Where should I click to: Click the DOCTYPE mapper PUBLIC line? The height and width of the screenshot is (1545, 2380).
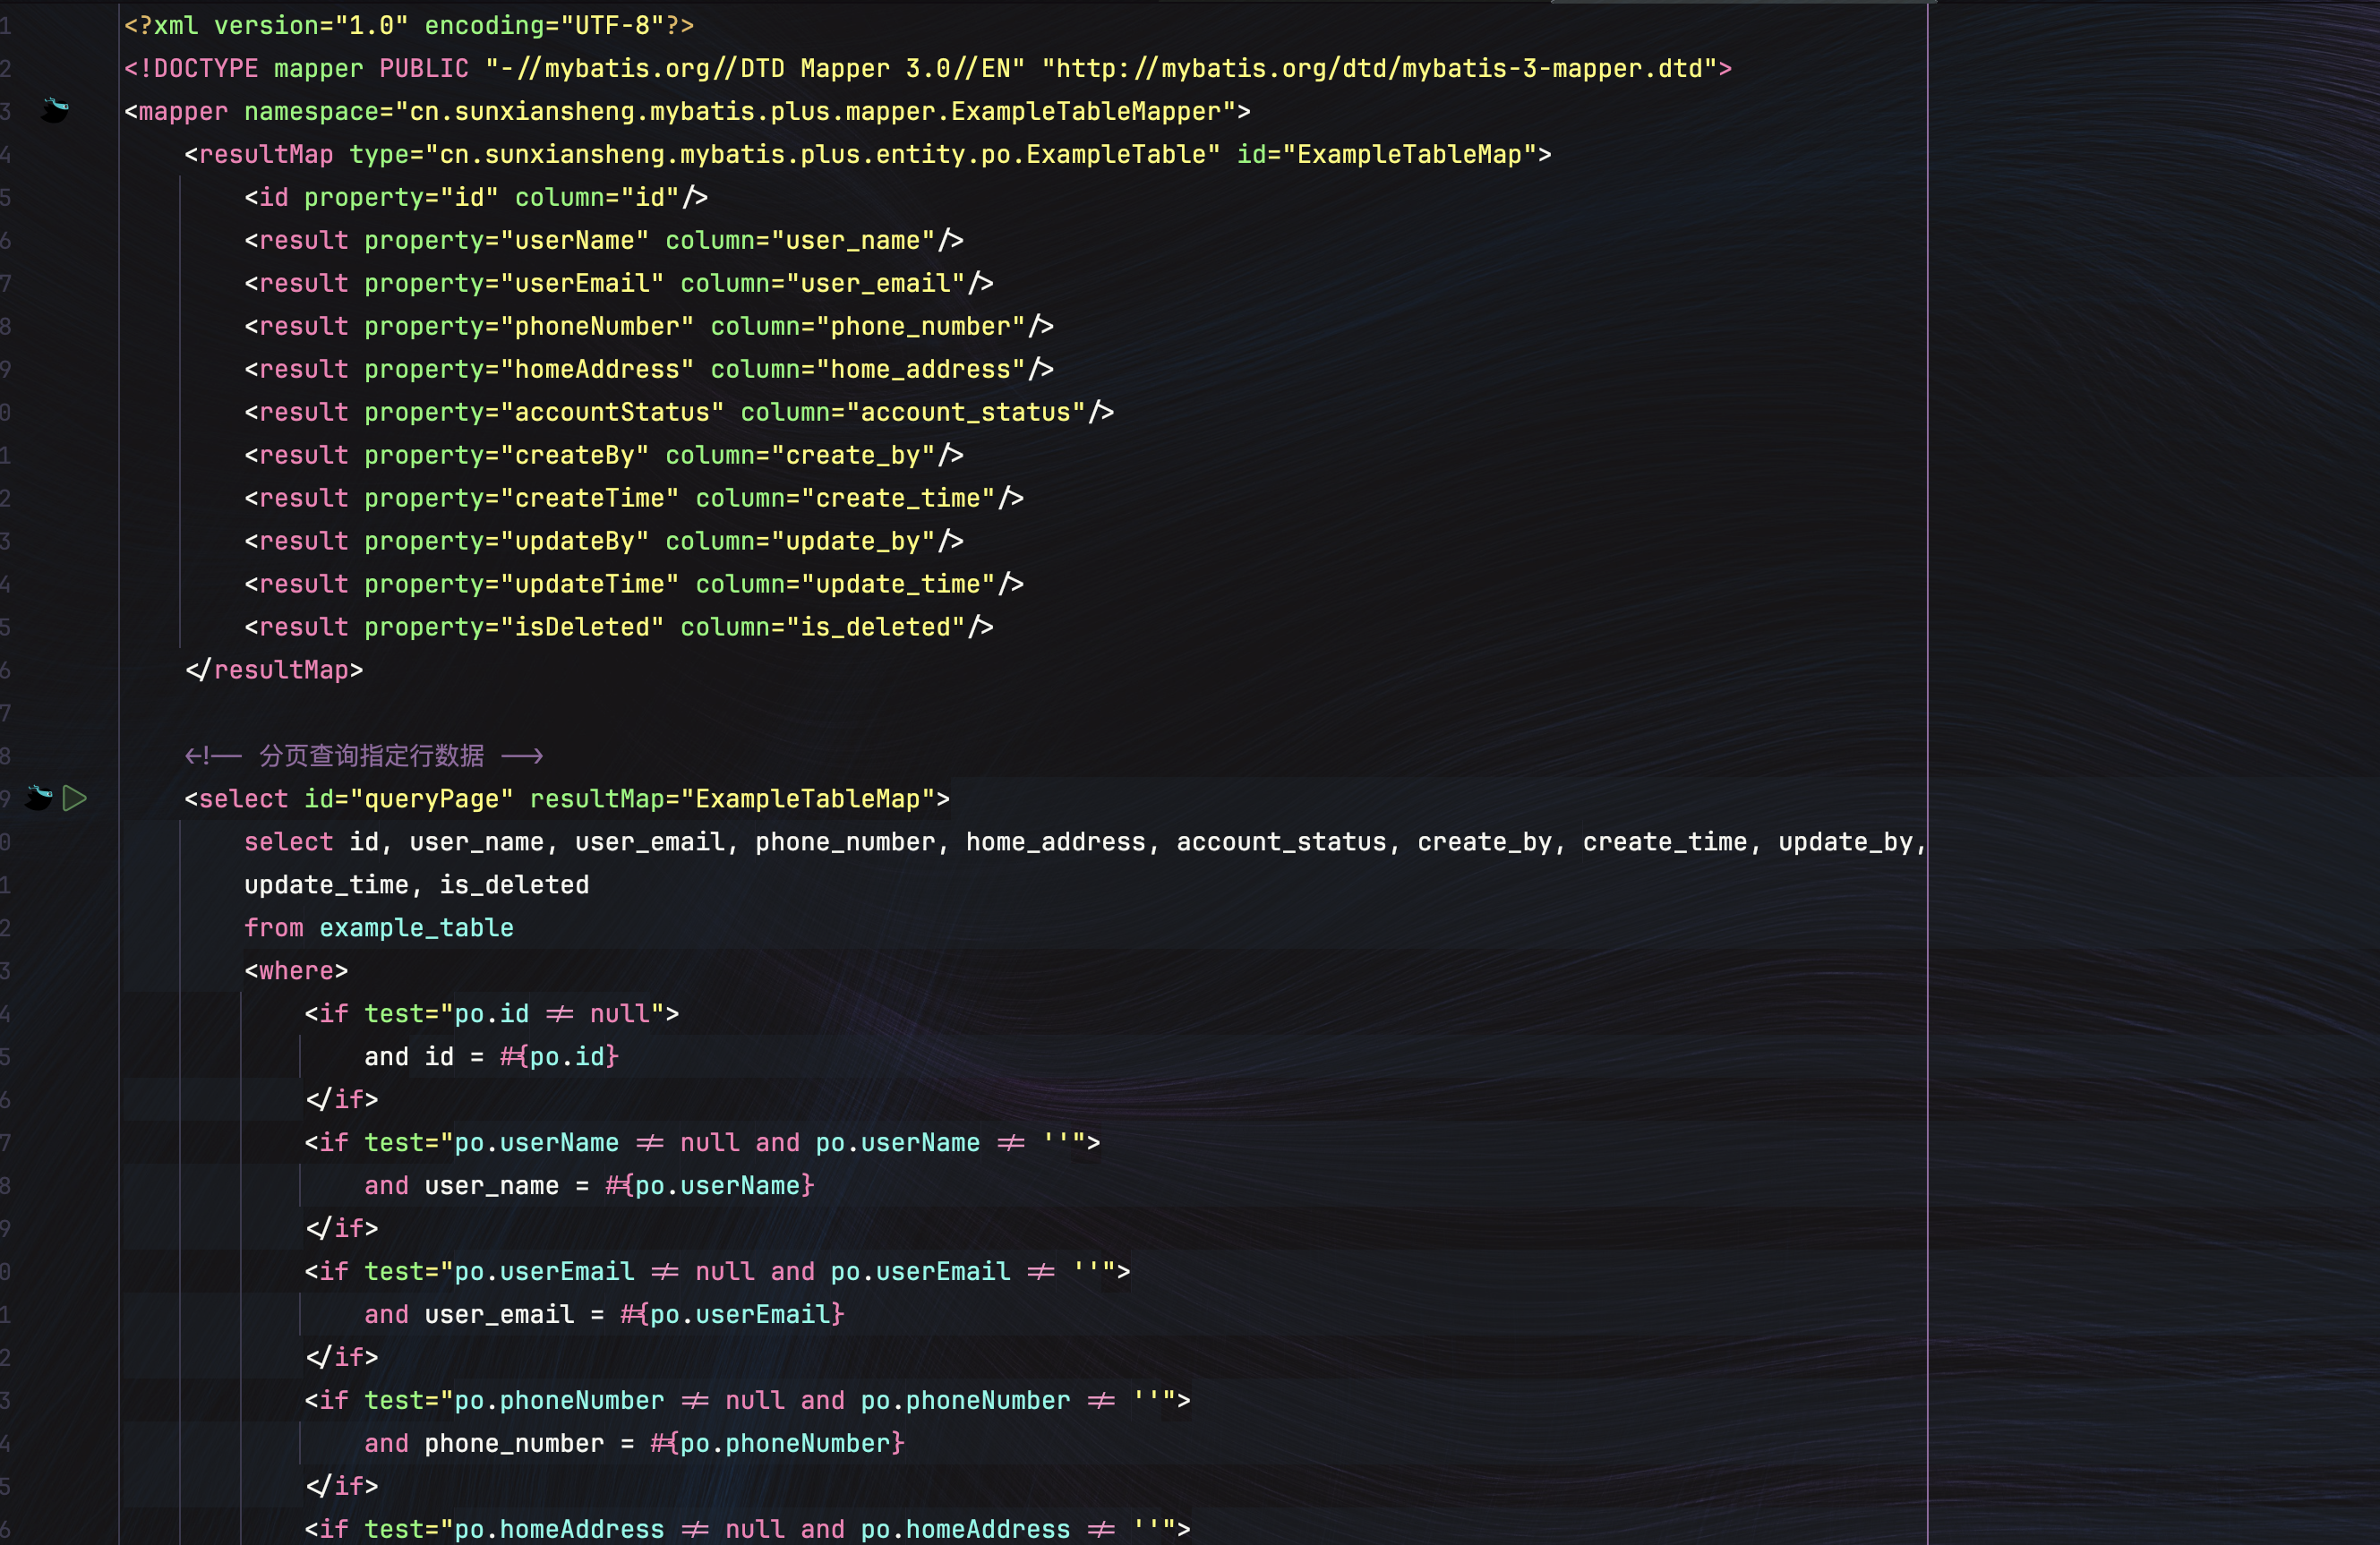click(928, 68)
